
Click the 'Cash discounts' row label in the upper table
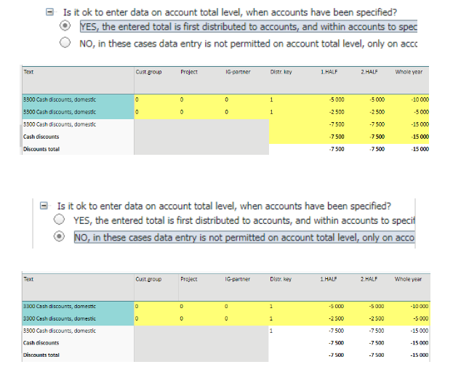tap(41, 137)
